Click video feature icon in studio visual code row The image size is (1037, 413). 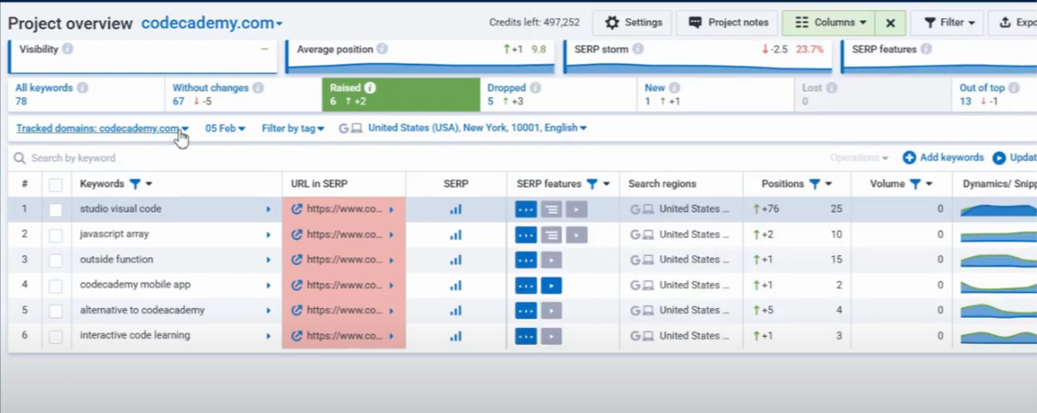[x=576, y=210]
